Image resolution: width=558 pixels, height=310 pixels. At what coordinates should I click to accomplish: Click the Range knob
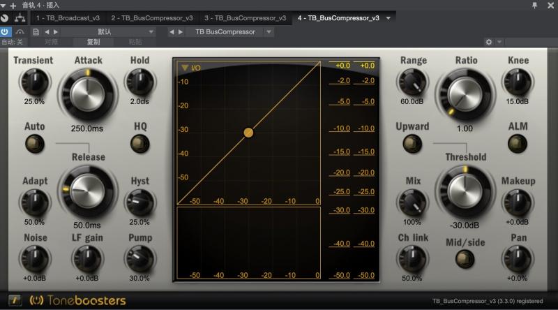[x=412, y=82]
